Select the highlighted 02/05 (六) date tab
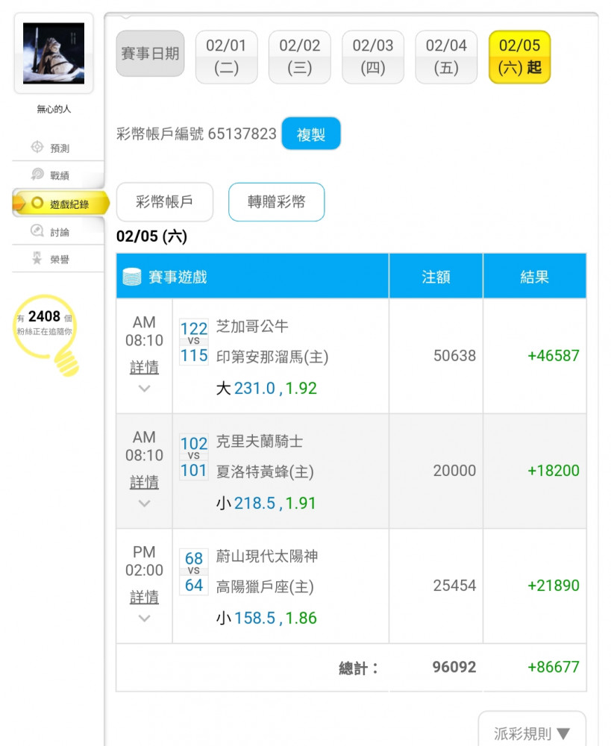Viewport: 611px width, 746px height. (520, 57)
